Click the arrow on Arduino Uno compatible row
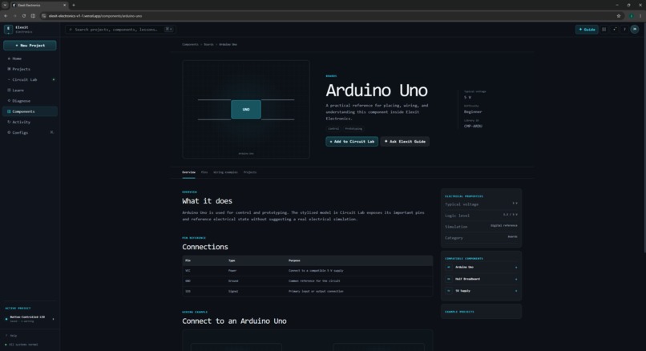The height and width of the screenshot is (351, 646). point(516,268)
